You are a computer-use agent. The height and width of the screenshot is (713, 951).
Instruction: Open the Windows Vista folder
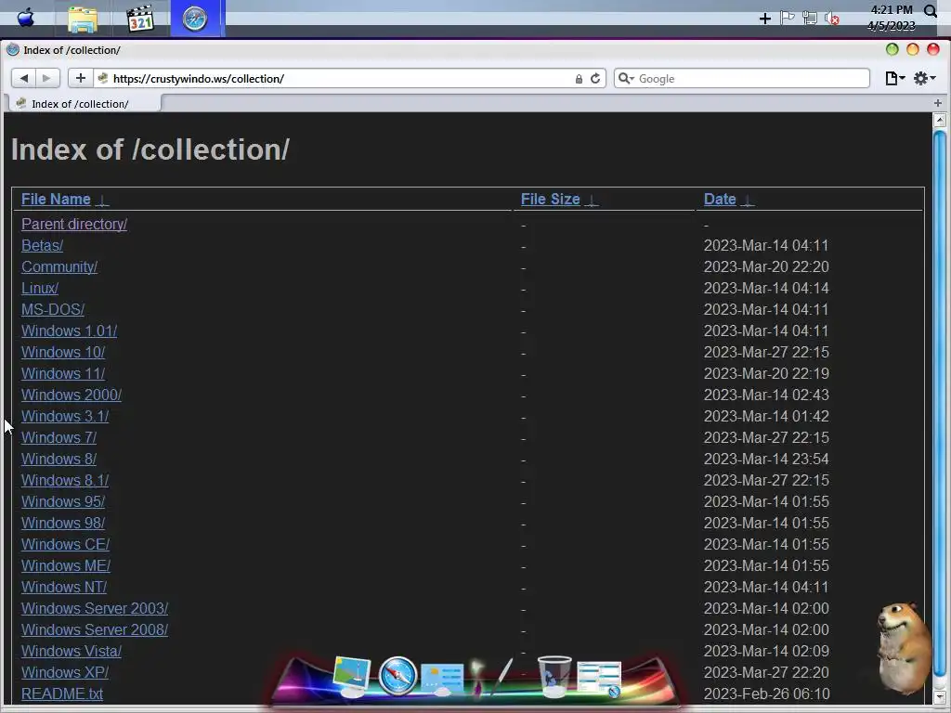[72, 651]
